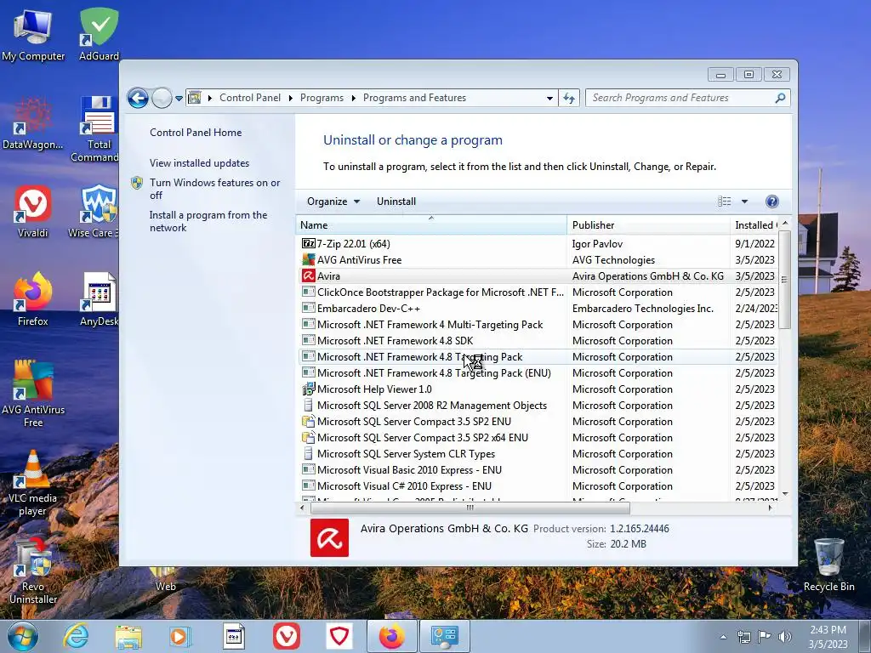
Task: Launch Internet Explorer from taskbar
Action: point(76,636)
